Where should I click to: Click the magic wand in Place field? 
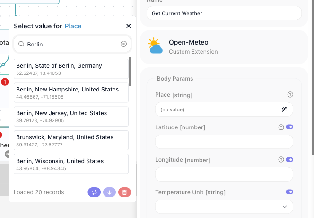pyautogui.click(x=284, y=109)
